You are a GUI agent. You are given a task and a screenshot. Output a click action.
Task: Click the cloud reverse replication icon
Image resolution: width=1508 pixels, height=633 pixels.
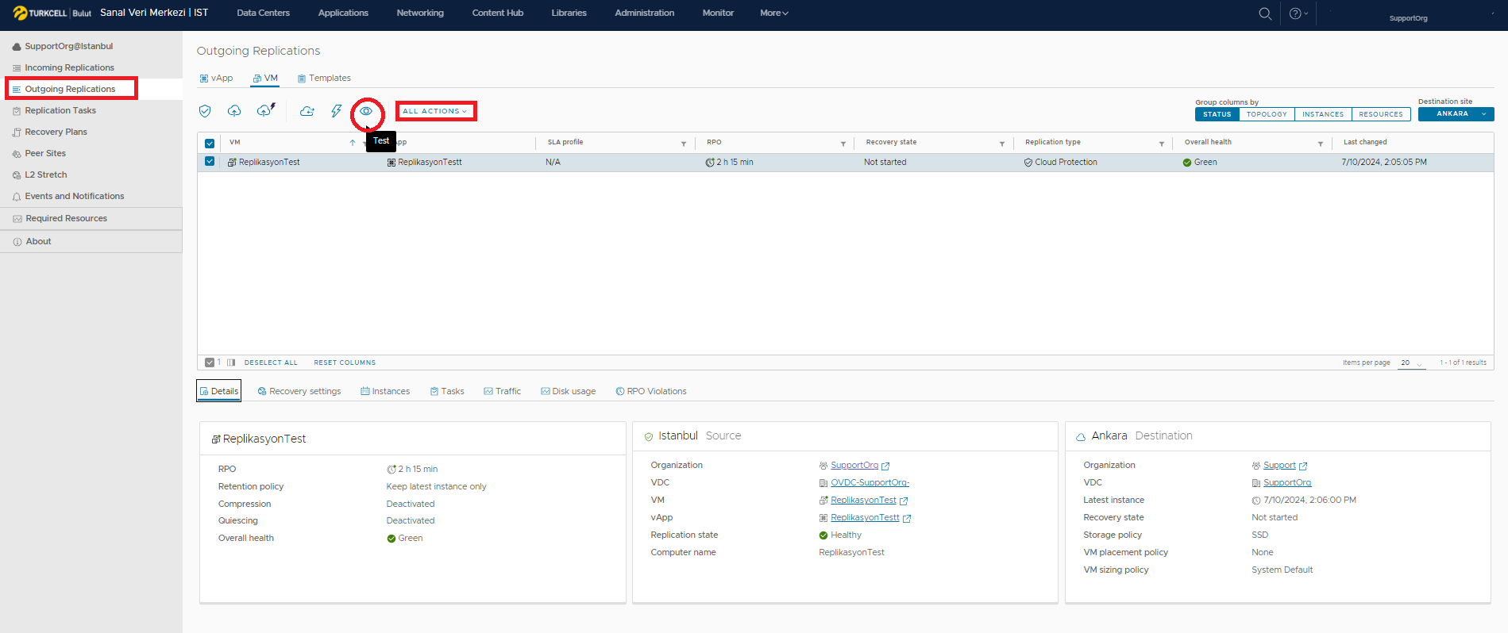point(307,111)
